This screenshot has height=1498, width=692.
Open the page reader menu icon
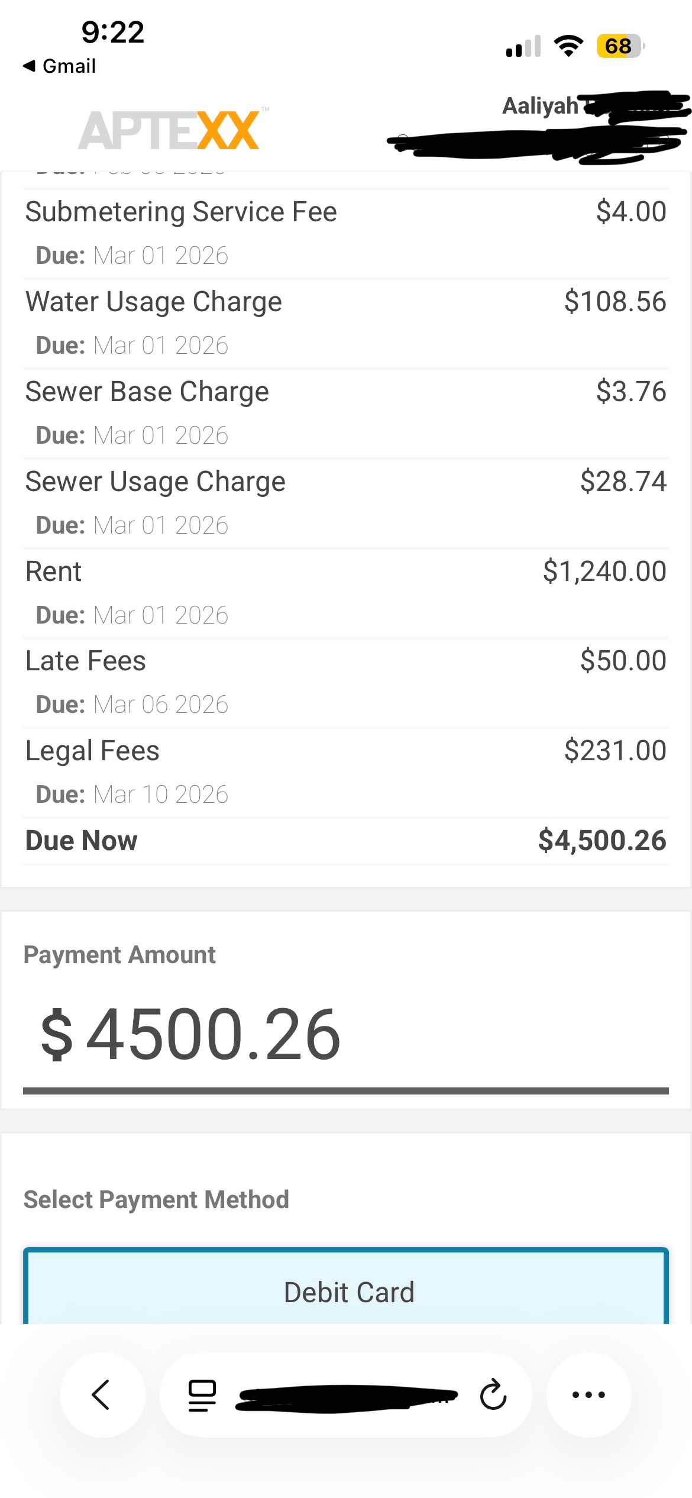coord(202,1396)
